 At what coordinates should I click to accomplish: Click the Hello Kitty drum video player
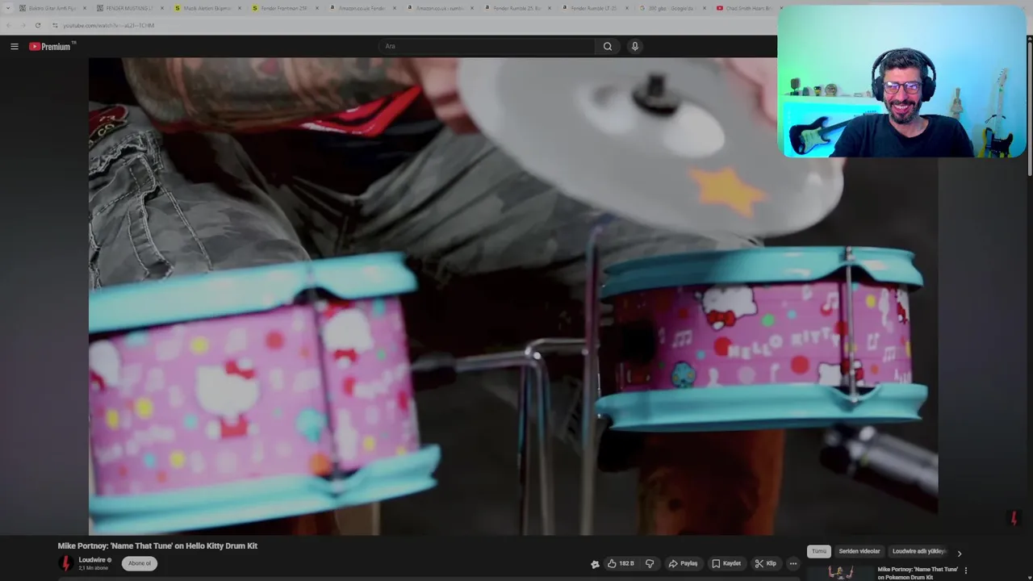[x=513, y=296]
